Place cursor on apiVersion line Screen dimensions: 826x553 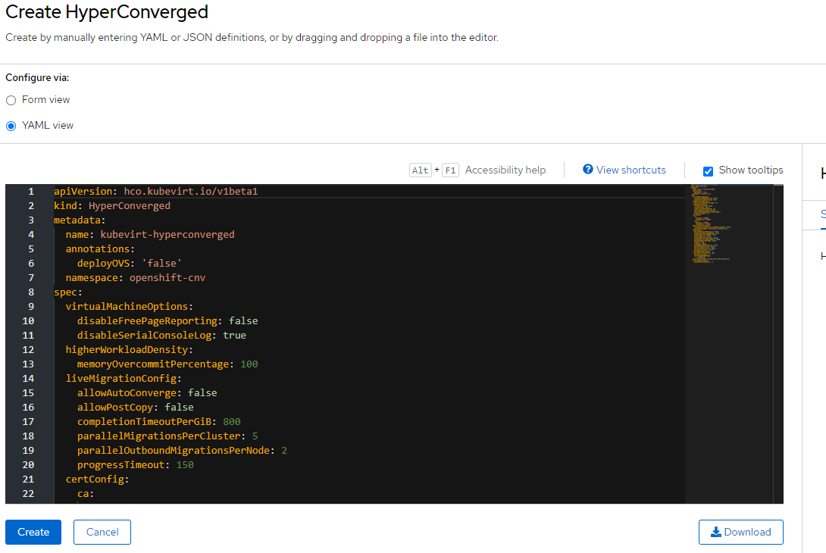156,191
